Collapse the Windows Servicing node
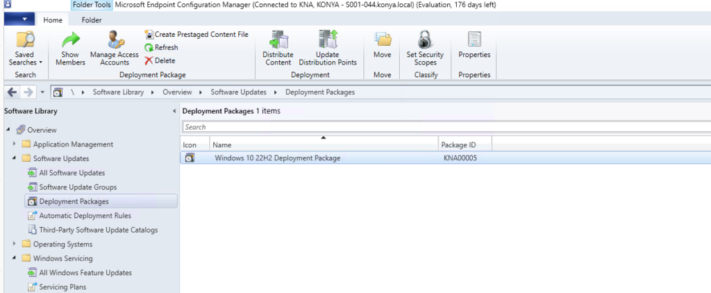 (15, 258)
